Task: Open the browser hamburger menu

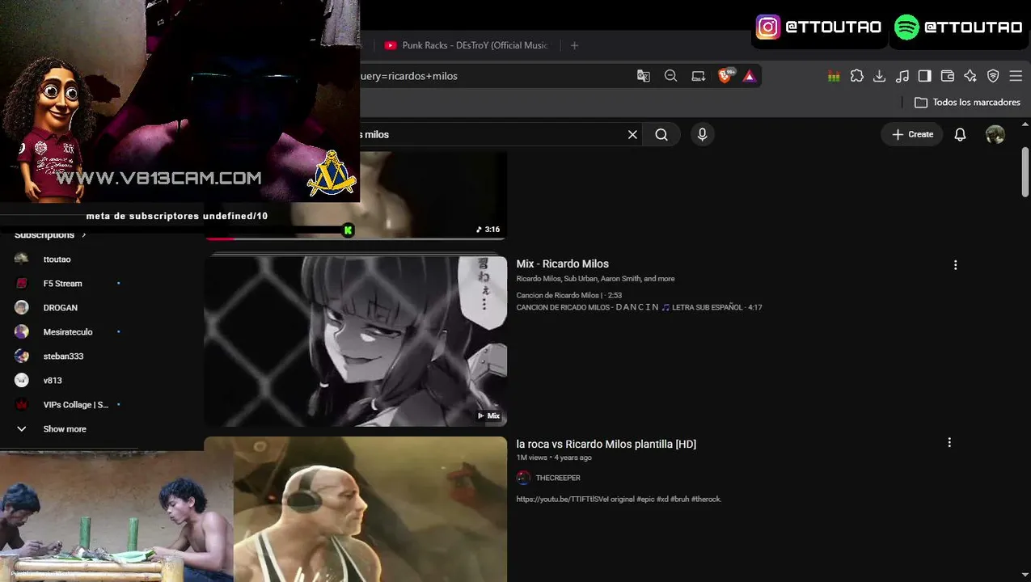Action: tap(1016, 76)
